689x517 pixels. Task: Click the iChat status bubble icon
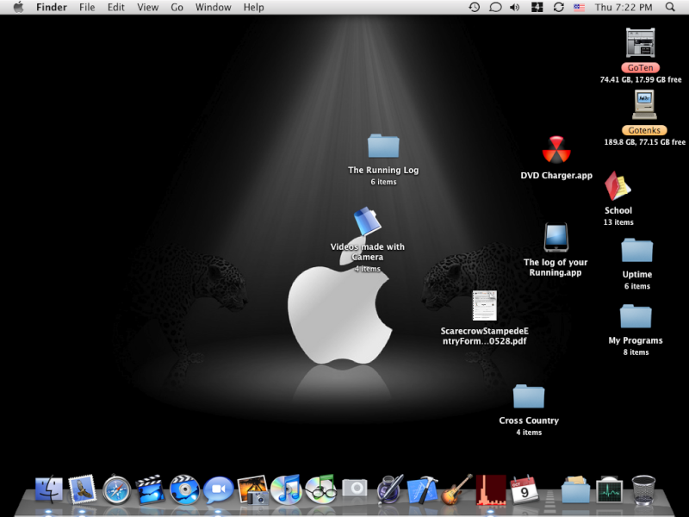(495, 7)
